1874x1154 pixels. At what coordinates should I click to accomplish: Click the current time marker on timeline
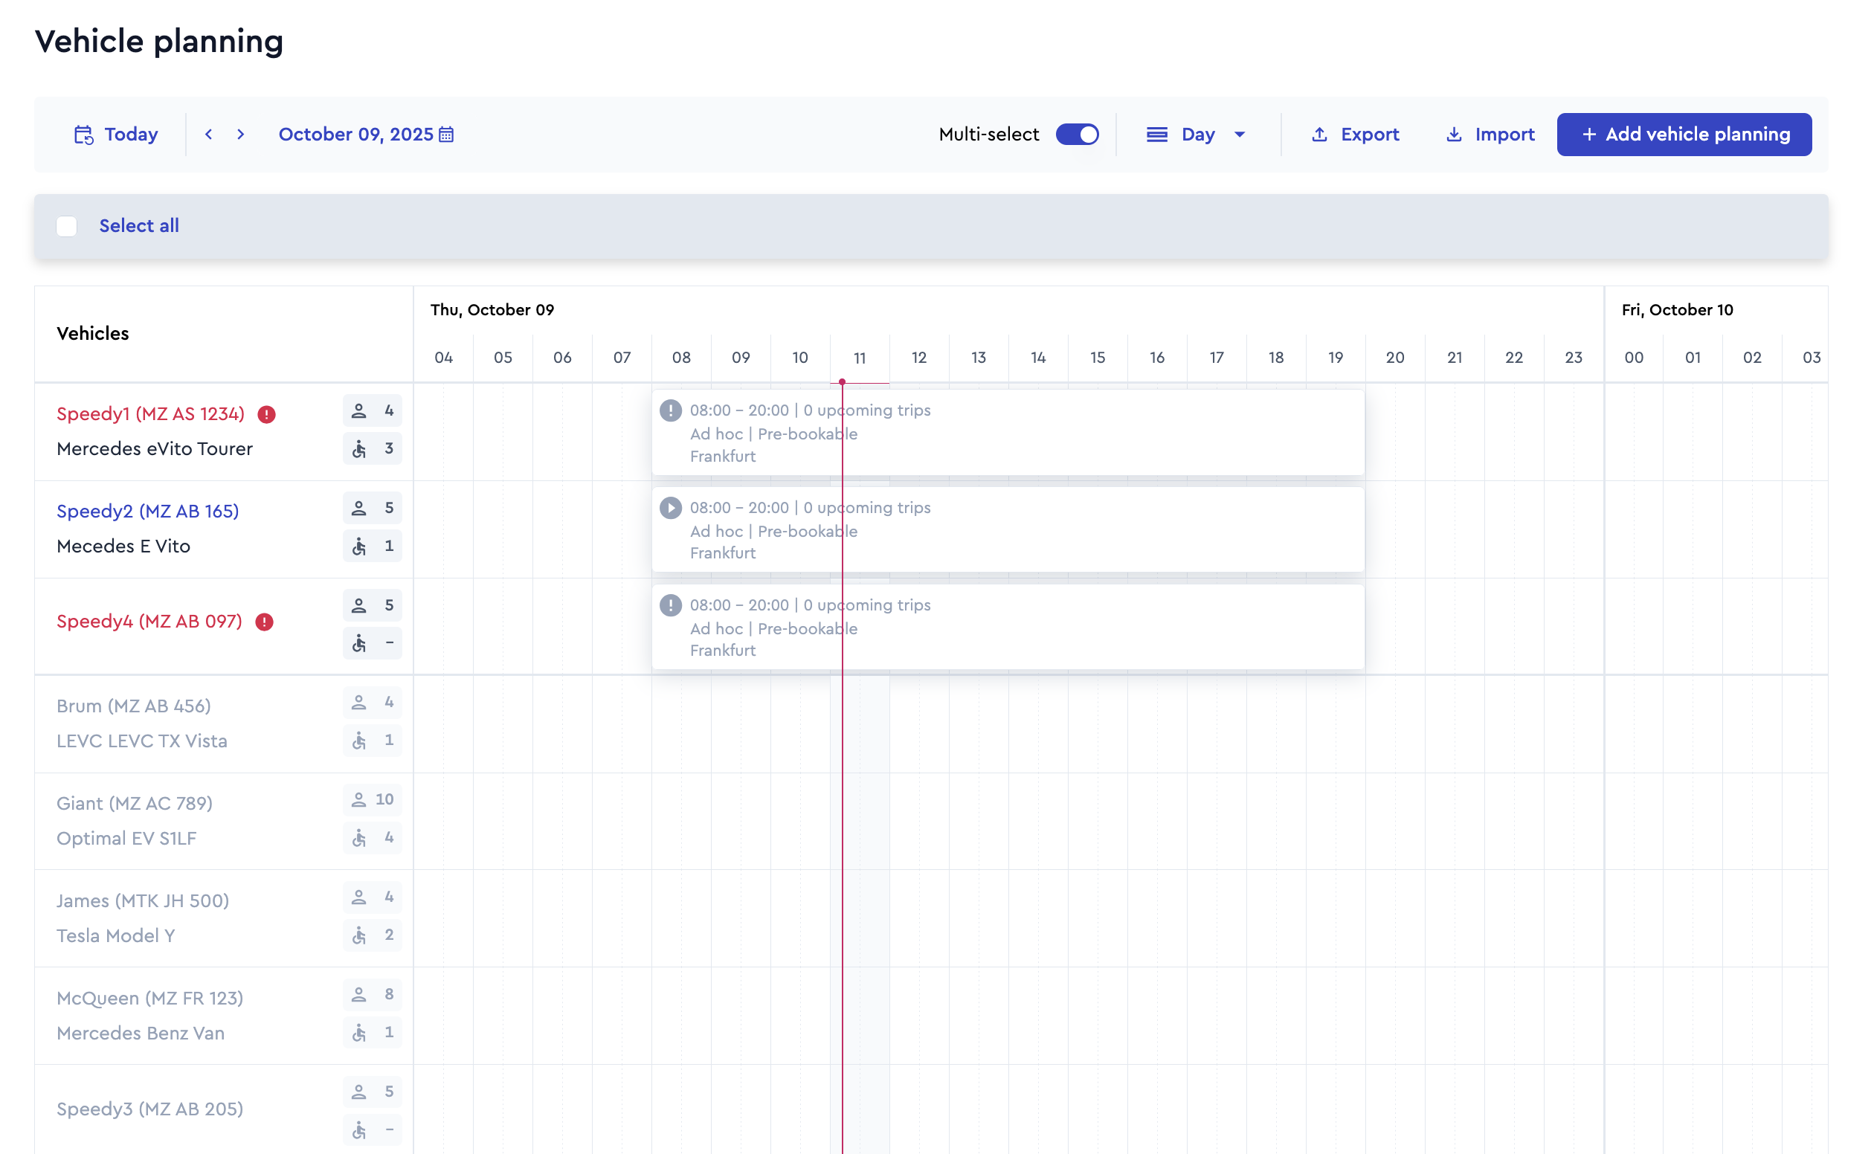pos(842,381)
